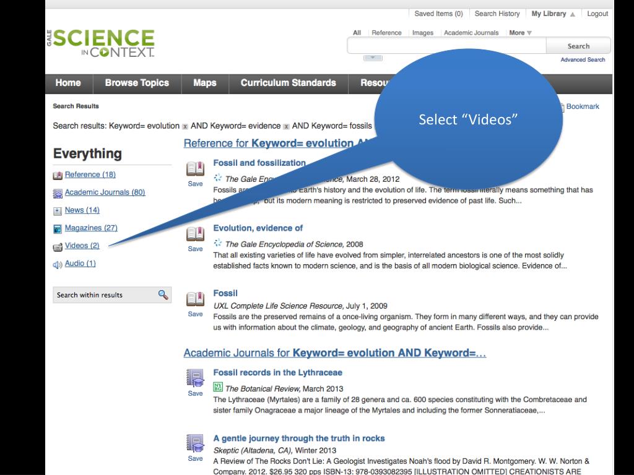Open the Advanced Search link
This screenshot has height=475, width=634.
point(583,60)
